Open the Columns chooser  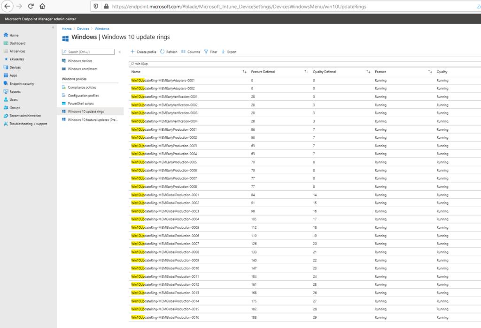click(x=191, y=52)
